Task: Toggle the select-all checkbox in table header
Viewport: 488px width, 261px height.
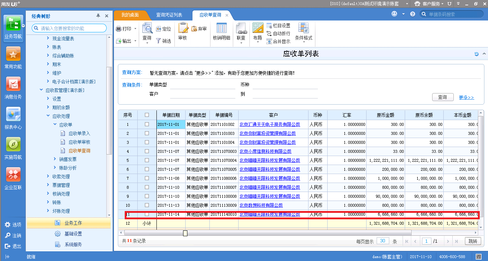Action: click(x=147, y=115)
